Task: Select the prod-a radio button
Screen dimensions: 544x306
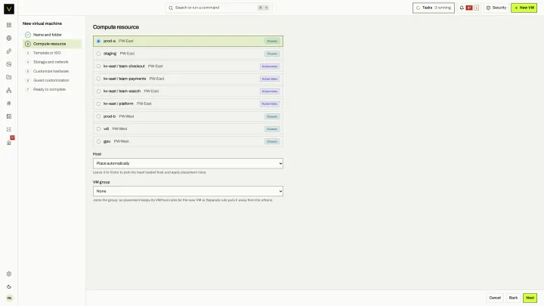Action: (x=98, y=42)
